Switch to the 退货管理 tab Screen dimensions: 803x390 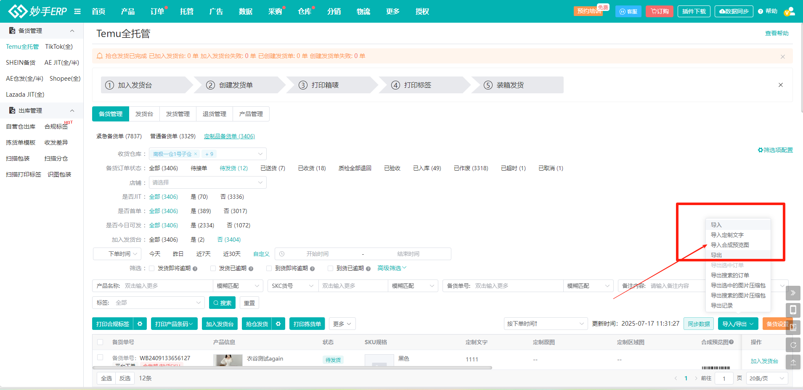click(x=215, y=114)
